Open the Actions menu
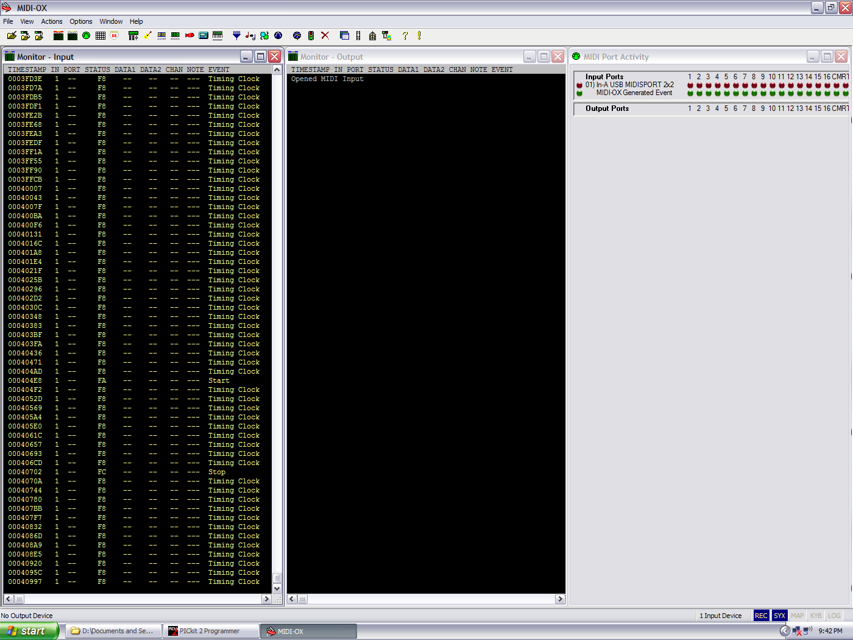Viewport: 853px width, 640px height. (x=52, y=21)
